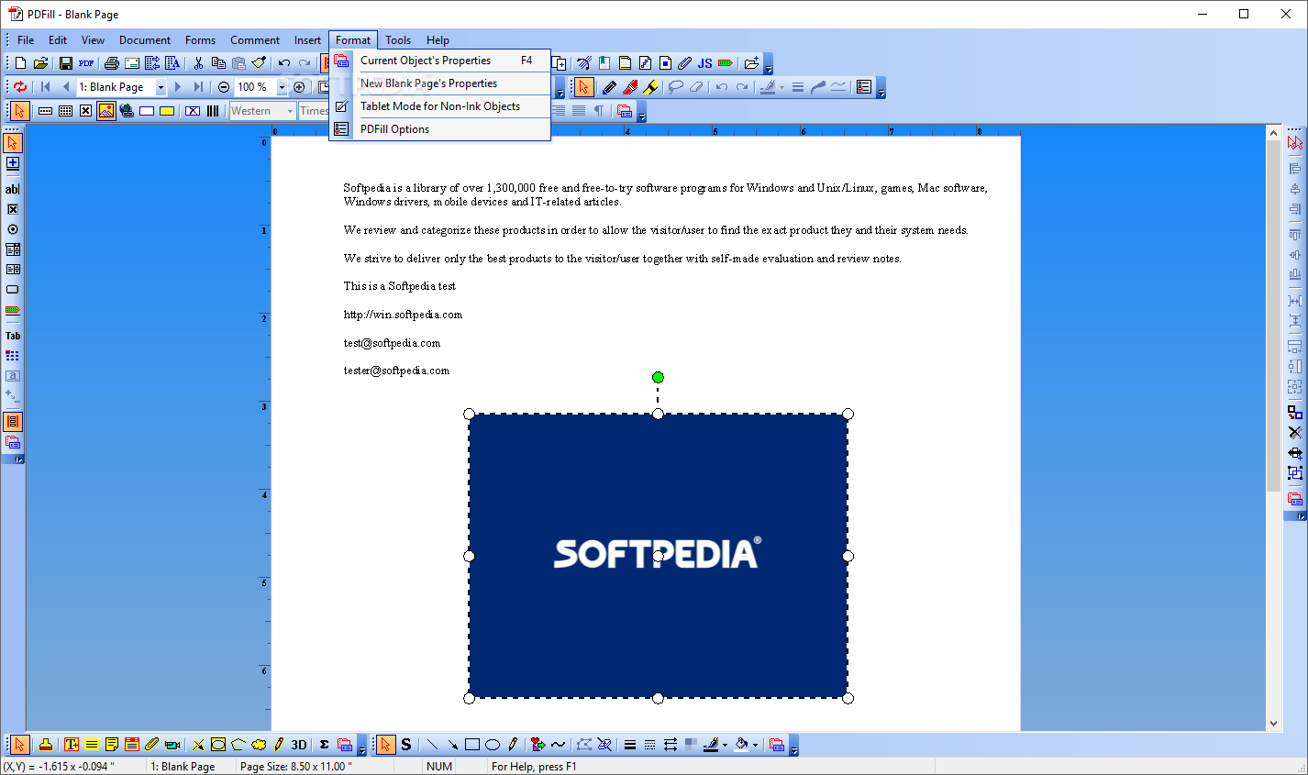Click the line color pen swatch
This screenshot has width=1308, height=775.
click(x=710, y=745)
